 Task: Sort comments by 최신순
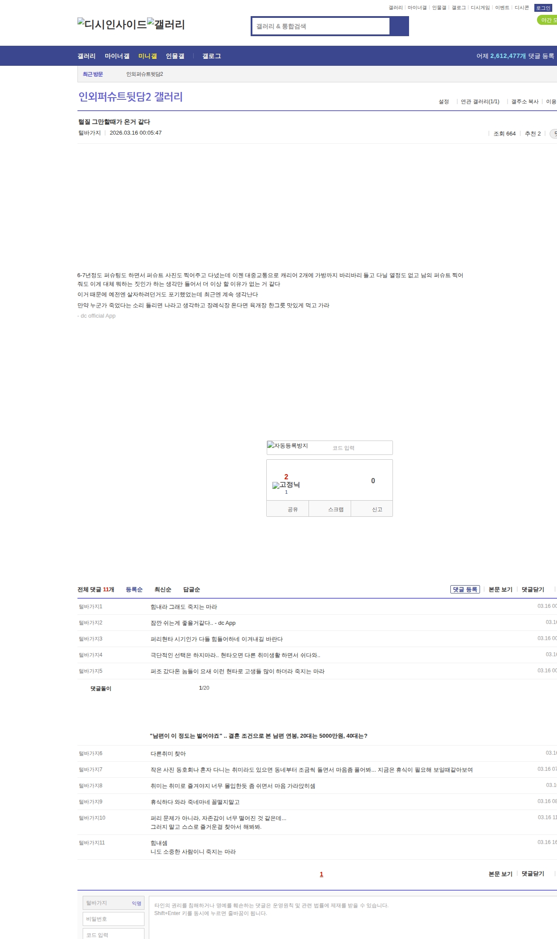coord(163,590)
